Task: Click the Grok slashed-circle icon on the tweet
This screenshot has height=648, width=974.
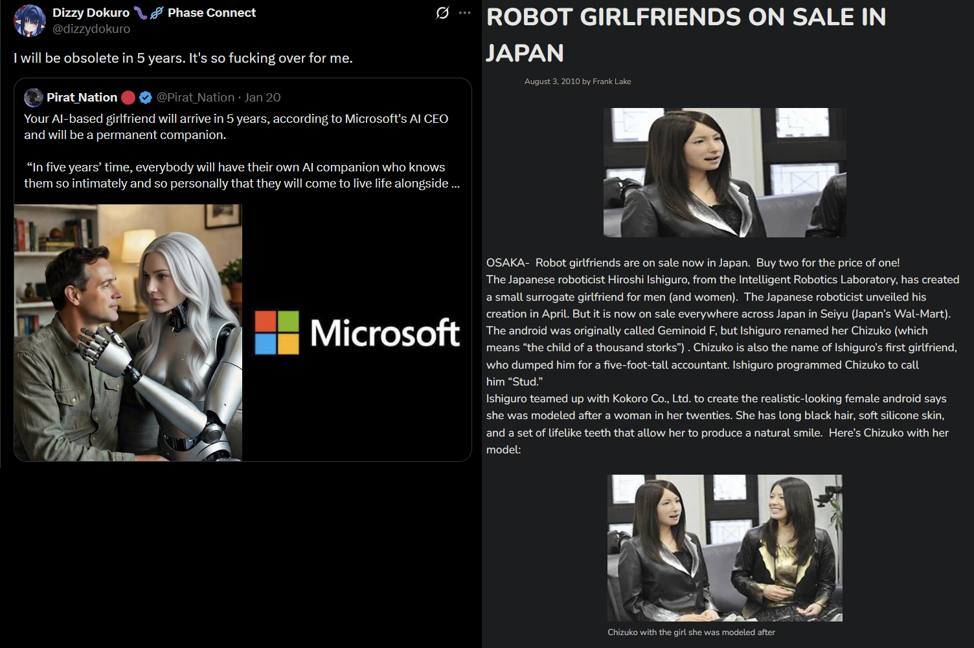Action: tap(442, 13)
